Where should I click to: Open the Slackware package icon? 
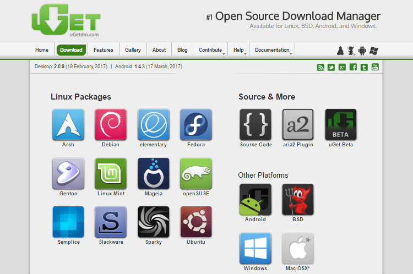point(111,222)
